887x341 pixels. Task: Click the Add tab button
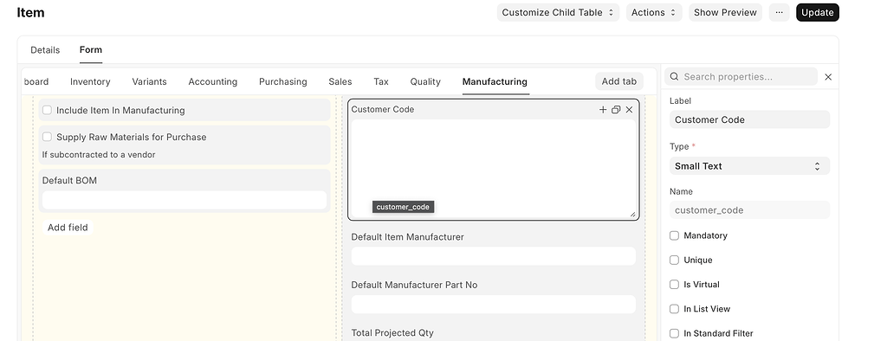click(x=618, y=81)
